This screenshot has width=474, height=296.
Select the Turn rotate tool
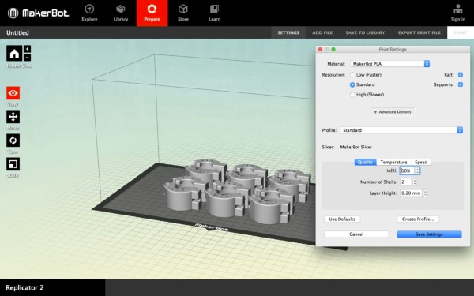[x=13, y=141]
